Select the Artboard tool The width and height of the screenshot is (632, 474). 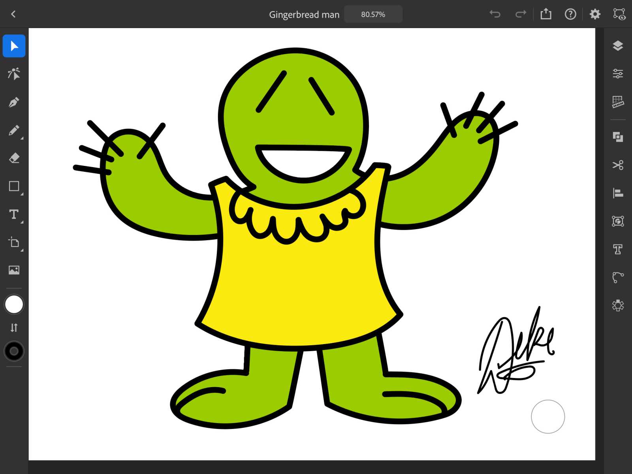coord(14,242)
